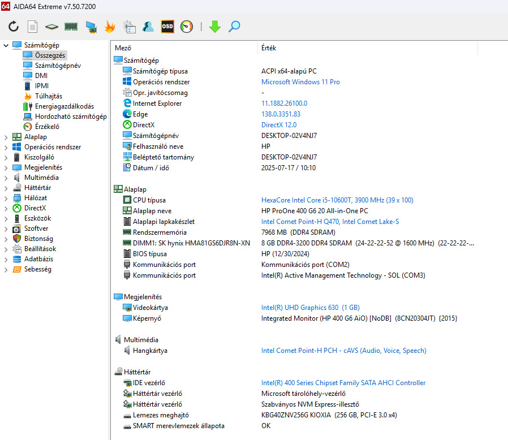This screenshot has height=440, width=508.
Task: Click the Lemezes meghajtó drive icon
Action: 127,416
